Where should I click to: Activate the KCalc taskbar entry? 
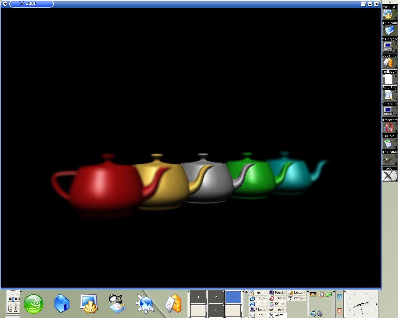click(277, 304)
